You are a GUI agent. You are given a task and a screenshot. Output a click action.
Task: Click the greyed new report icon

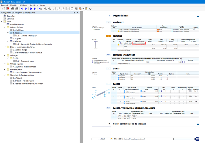click(4, 9)
